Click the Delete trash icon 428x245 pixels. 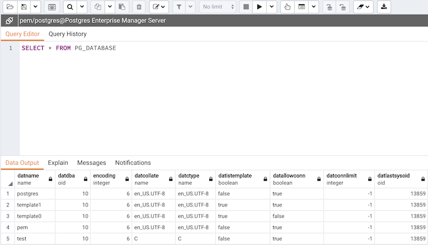point(139,7)
